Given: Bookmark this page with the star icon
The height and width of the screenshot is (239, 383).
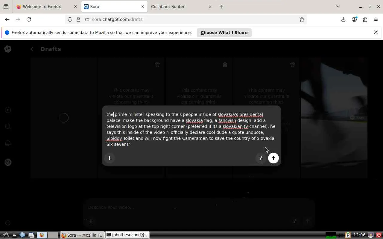Looking at the screenshot, I should (x=302, y=19).
